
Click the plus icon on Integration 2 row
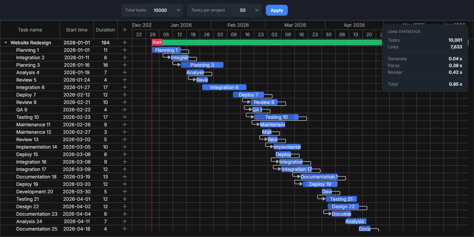click(125, 58)
